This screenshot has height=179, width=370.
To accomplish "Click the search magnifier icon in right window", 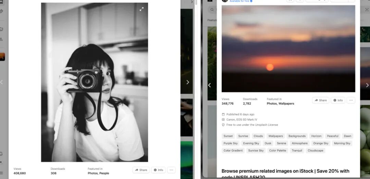I will pyautogui.click(x=212, y=10).
